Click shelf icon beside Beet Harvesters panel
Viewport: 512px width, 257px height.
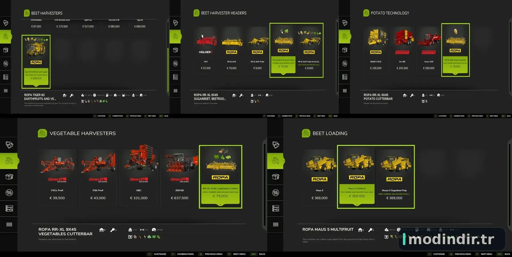coord(6,77)
